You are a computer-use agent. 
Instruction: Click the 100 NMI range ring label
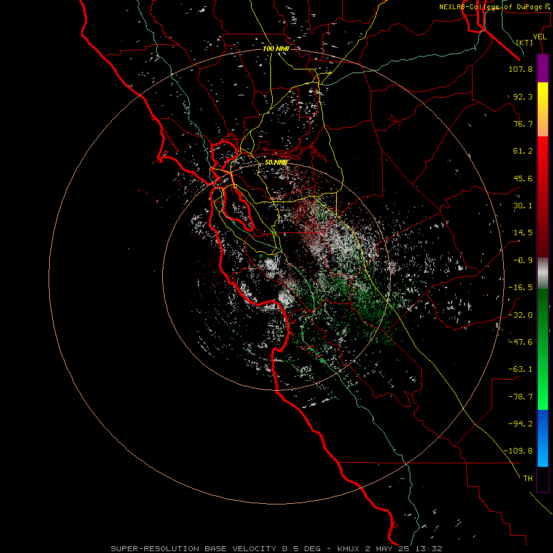coord(276,49)
